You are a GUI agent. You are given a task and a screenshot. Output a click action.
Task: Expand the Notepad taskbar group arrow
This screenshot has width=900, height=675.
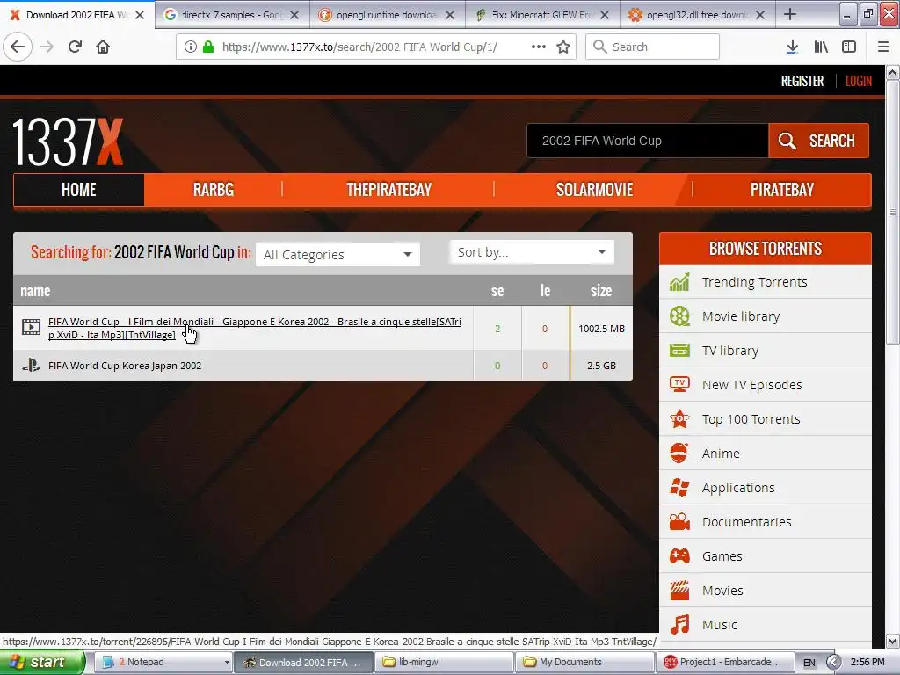pyautogui.click(x=227, y=662)
